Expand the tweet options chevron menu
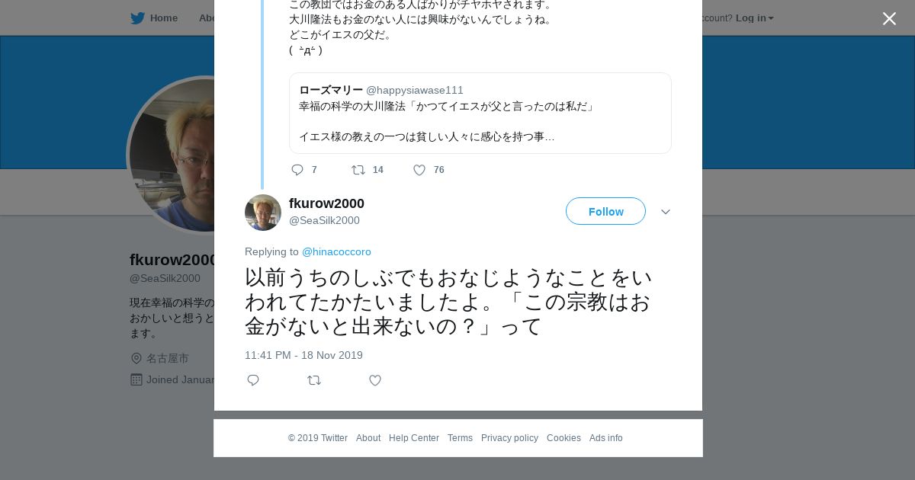 pos(666,212)
